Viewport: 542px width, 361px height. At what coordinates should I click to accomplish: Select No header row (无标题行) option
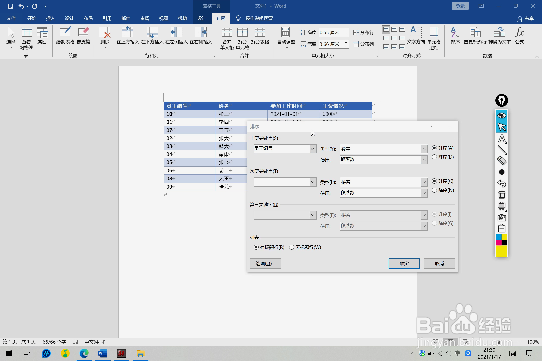pos(292,247)
